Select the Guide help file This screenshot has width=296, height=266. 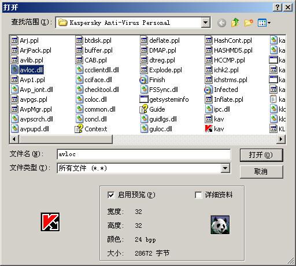[x=152, y=109]
